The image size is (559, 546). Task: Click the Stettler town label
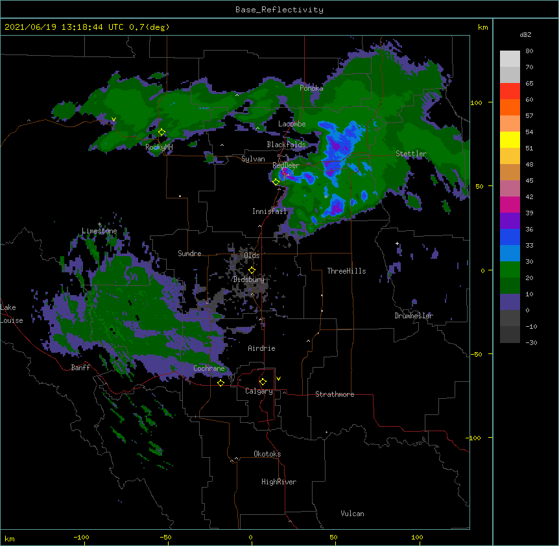pyautogui.click(x=411, y=154)
